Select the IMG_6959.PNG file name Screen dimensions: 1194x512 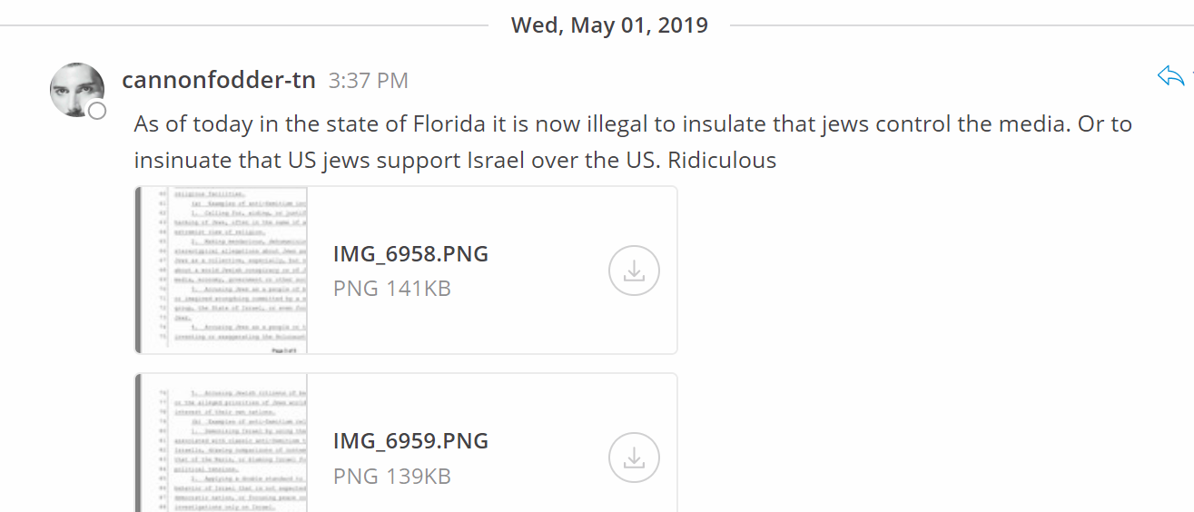point(410,441)
